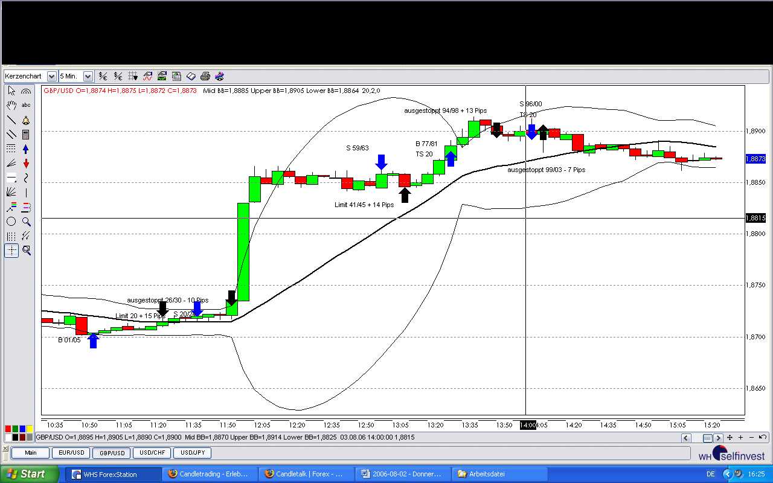Screen dimensions: 773x483
Task: Click the 1,8873 current price label
Action: 756,159
